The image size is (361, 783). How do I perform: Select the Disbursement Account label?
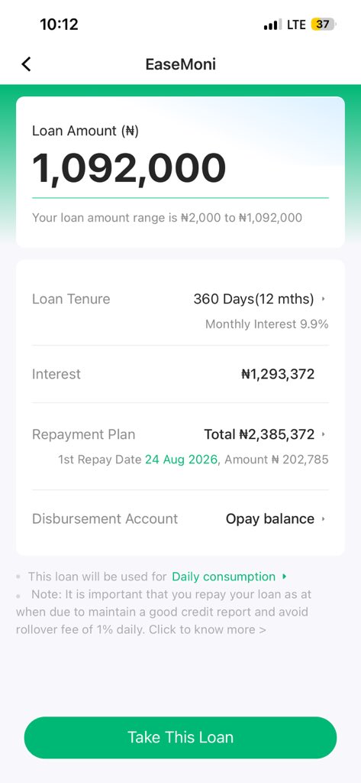point(105,519)
